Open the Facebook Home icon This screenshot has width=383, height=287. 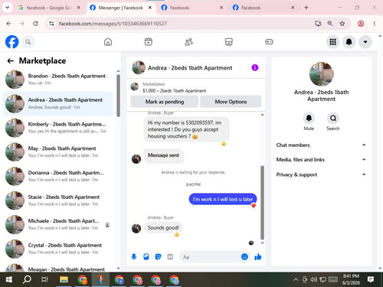tap(108, 42)
